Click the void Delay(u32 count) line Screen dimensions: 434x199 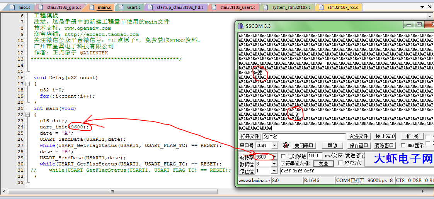click(66, 78)
